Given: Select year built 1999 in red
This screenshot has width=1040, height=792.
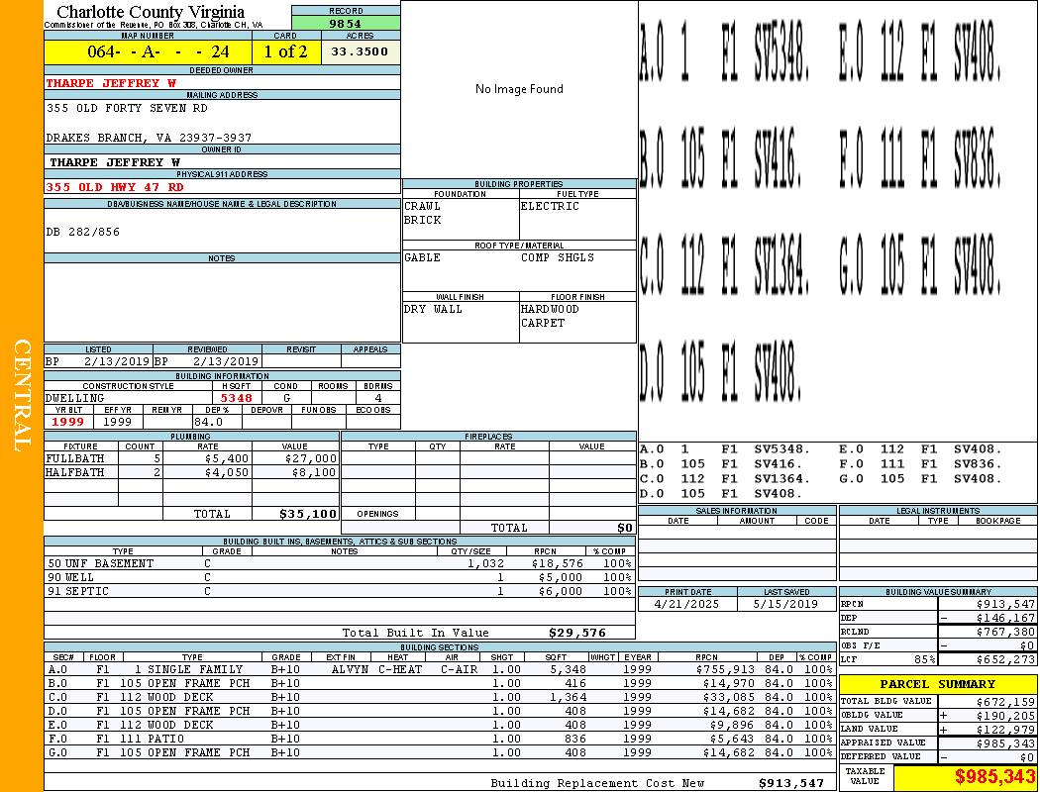Looking at the screenshot, I should pos(67,422).
